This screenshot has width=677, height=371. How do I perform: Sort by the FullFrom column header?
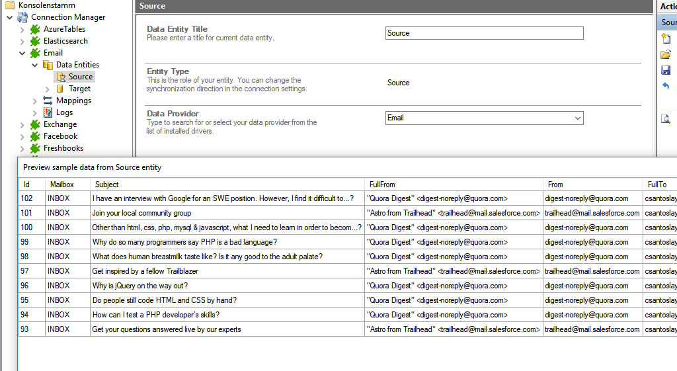382,185
